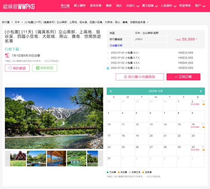The height and width of the screenshot is (189, 210).
Task: Click the HK$44,999 price row
Action: [185, 63]
